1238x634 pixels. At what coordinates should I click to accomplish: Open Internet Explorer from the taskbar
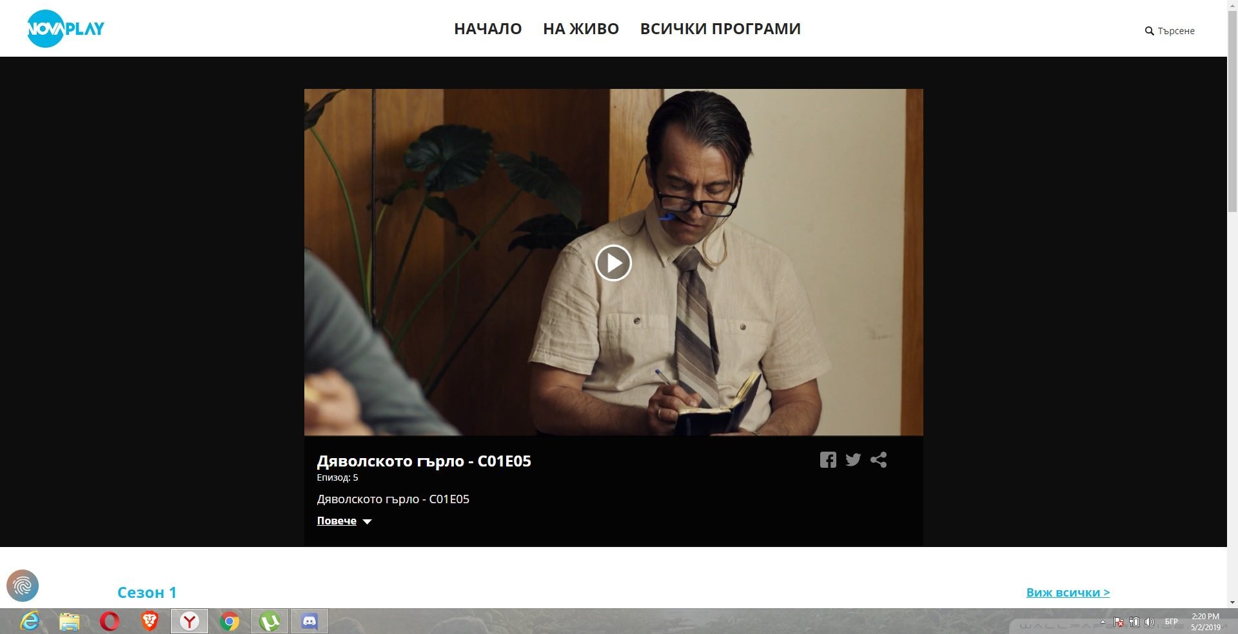pos(30,621)
